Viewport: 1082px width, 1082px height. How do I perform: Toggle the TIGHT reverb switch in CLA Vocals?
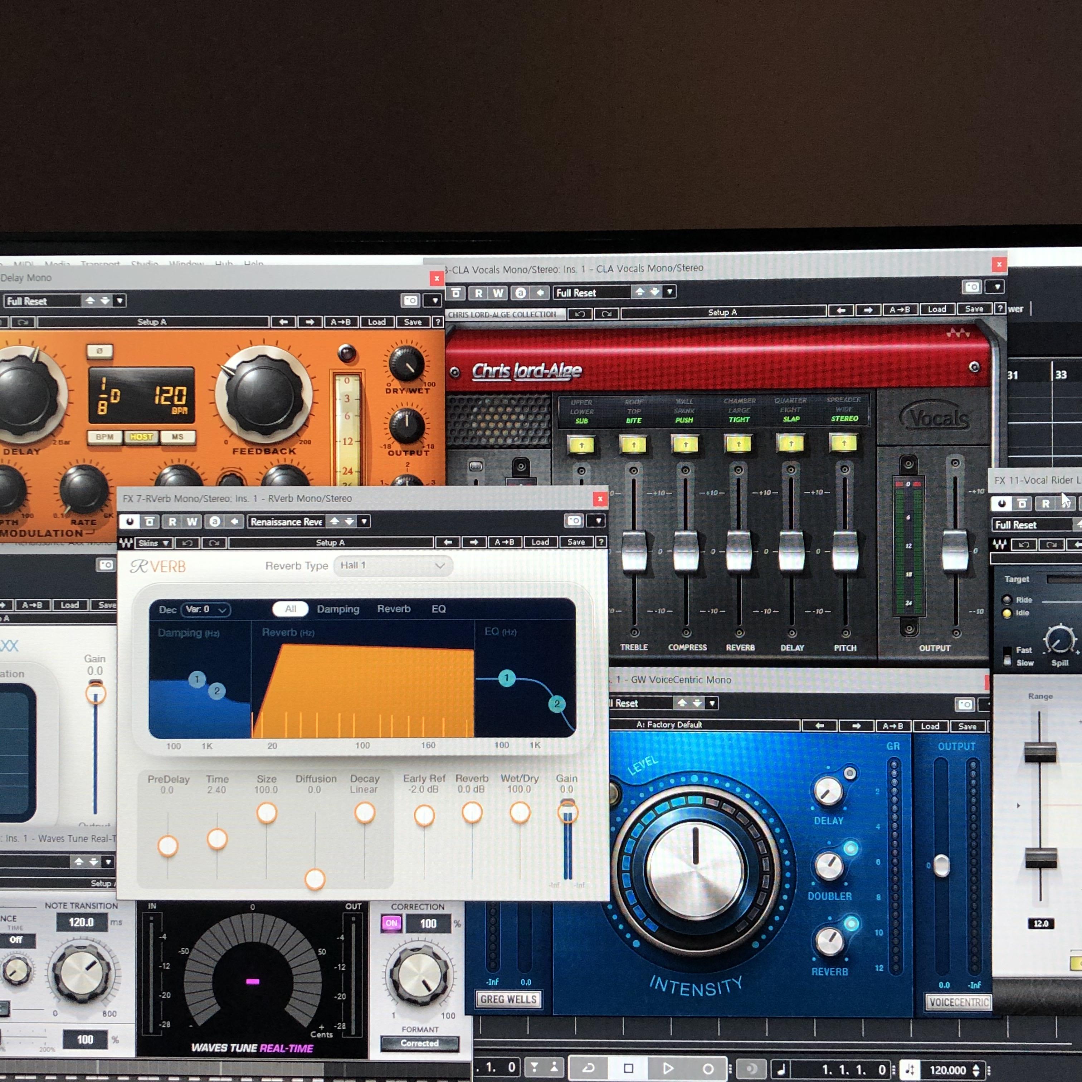tap(738, 444)
